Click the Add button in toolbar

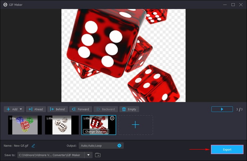[x=12, y=109]
